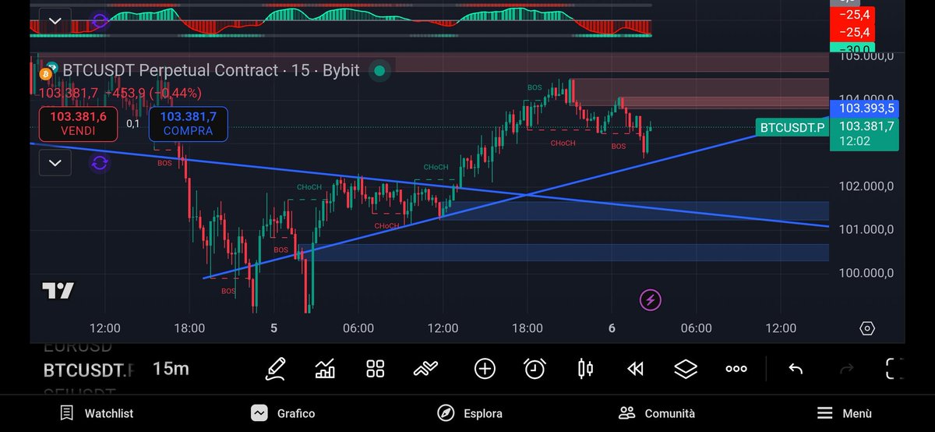Edit the 0,1 order quantity

tap(133, 124)
